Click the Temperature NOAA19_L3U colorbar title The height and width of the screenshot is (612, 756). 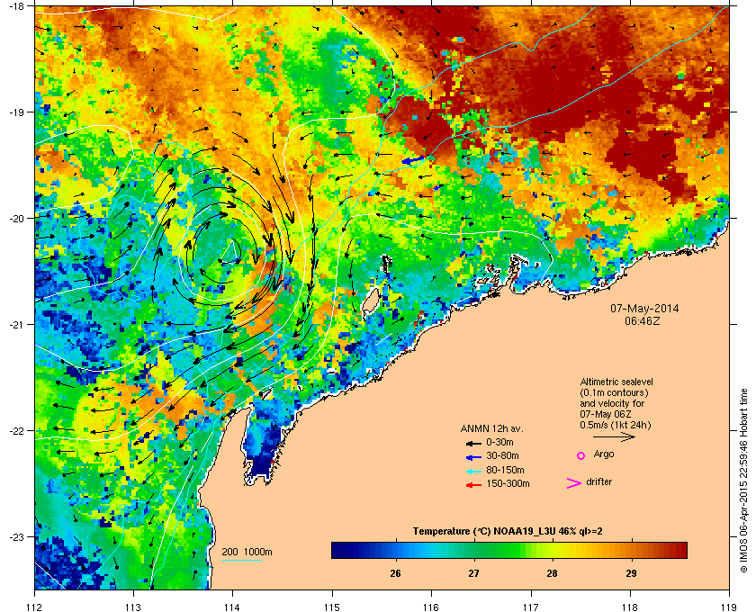508,532
